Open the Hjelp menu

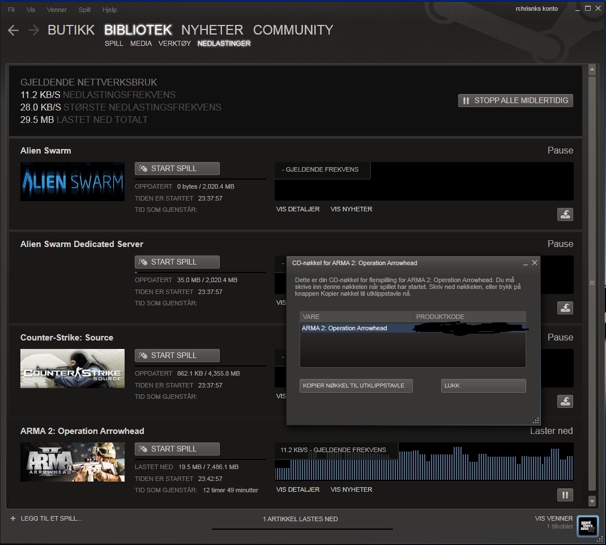[x=109, y=10]
